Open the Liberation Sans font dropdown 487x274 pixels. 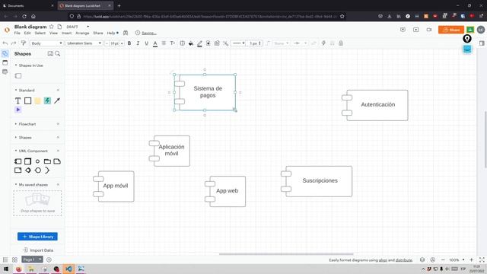pyautogui.click(x=84, y=43)
